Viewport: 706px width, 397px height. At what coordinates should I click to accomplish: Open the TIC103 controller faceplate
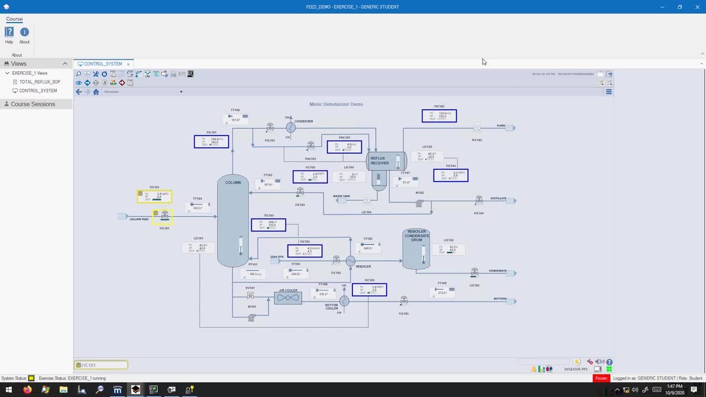[x=269, y=225]
